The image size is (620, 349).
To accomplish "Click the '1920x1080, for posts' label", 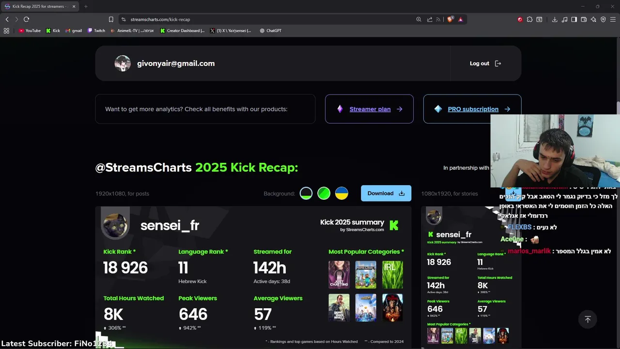I will point(122,193).
